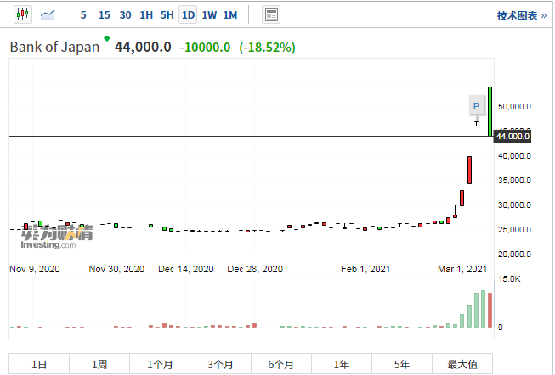Click the Bank of Japan title text
The image size is (555, 375).
tap(54, 47)
